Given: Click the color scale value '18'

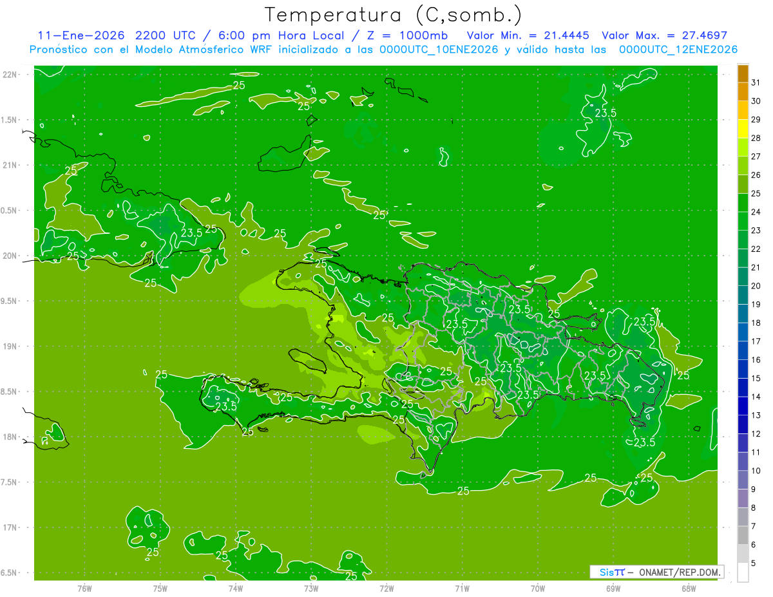Looking at the screenshot, I should [756, 323].
